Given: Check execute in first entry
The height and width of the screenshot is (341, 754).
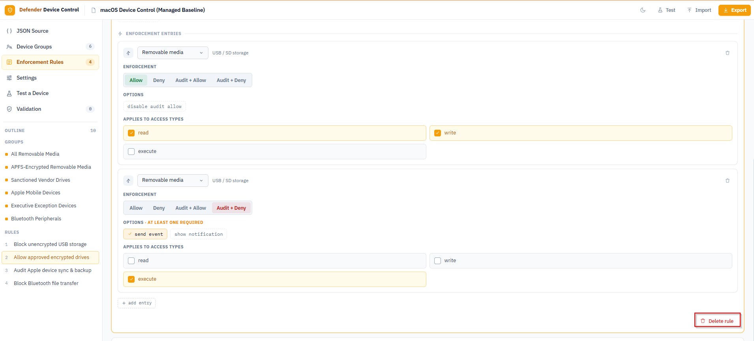Looking at the screenshot, I should [x=274, y=151].
